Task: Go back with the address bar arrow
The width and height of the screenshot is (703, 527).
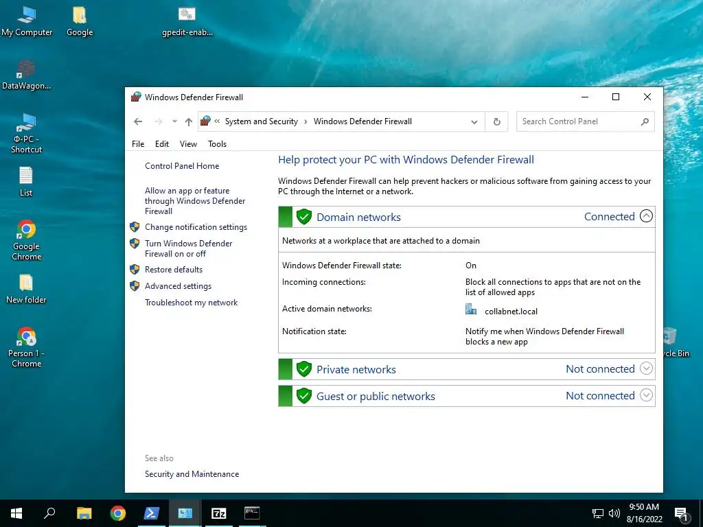Action: pyautogui.click(x=138, y=121)
